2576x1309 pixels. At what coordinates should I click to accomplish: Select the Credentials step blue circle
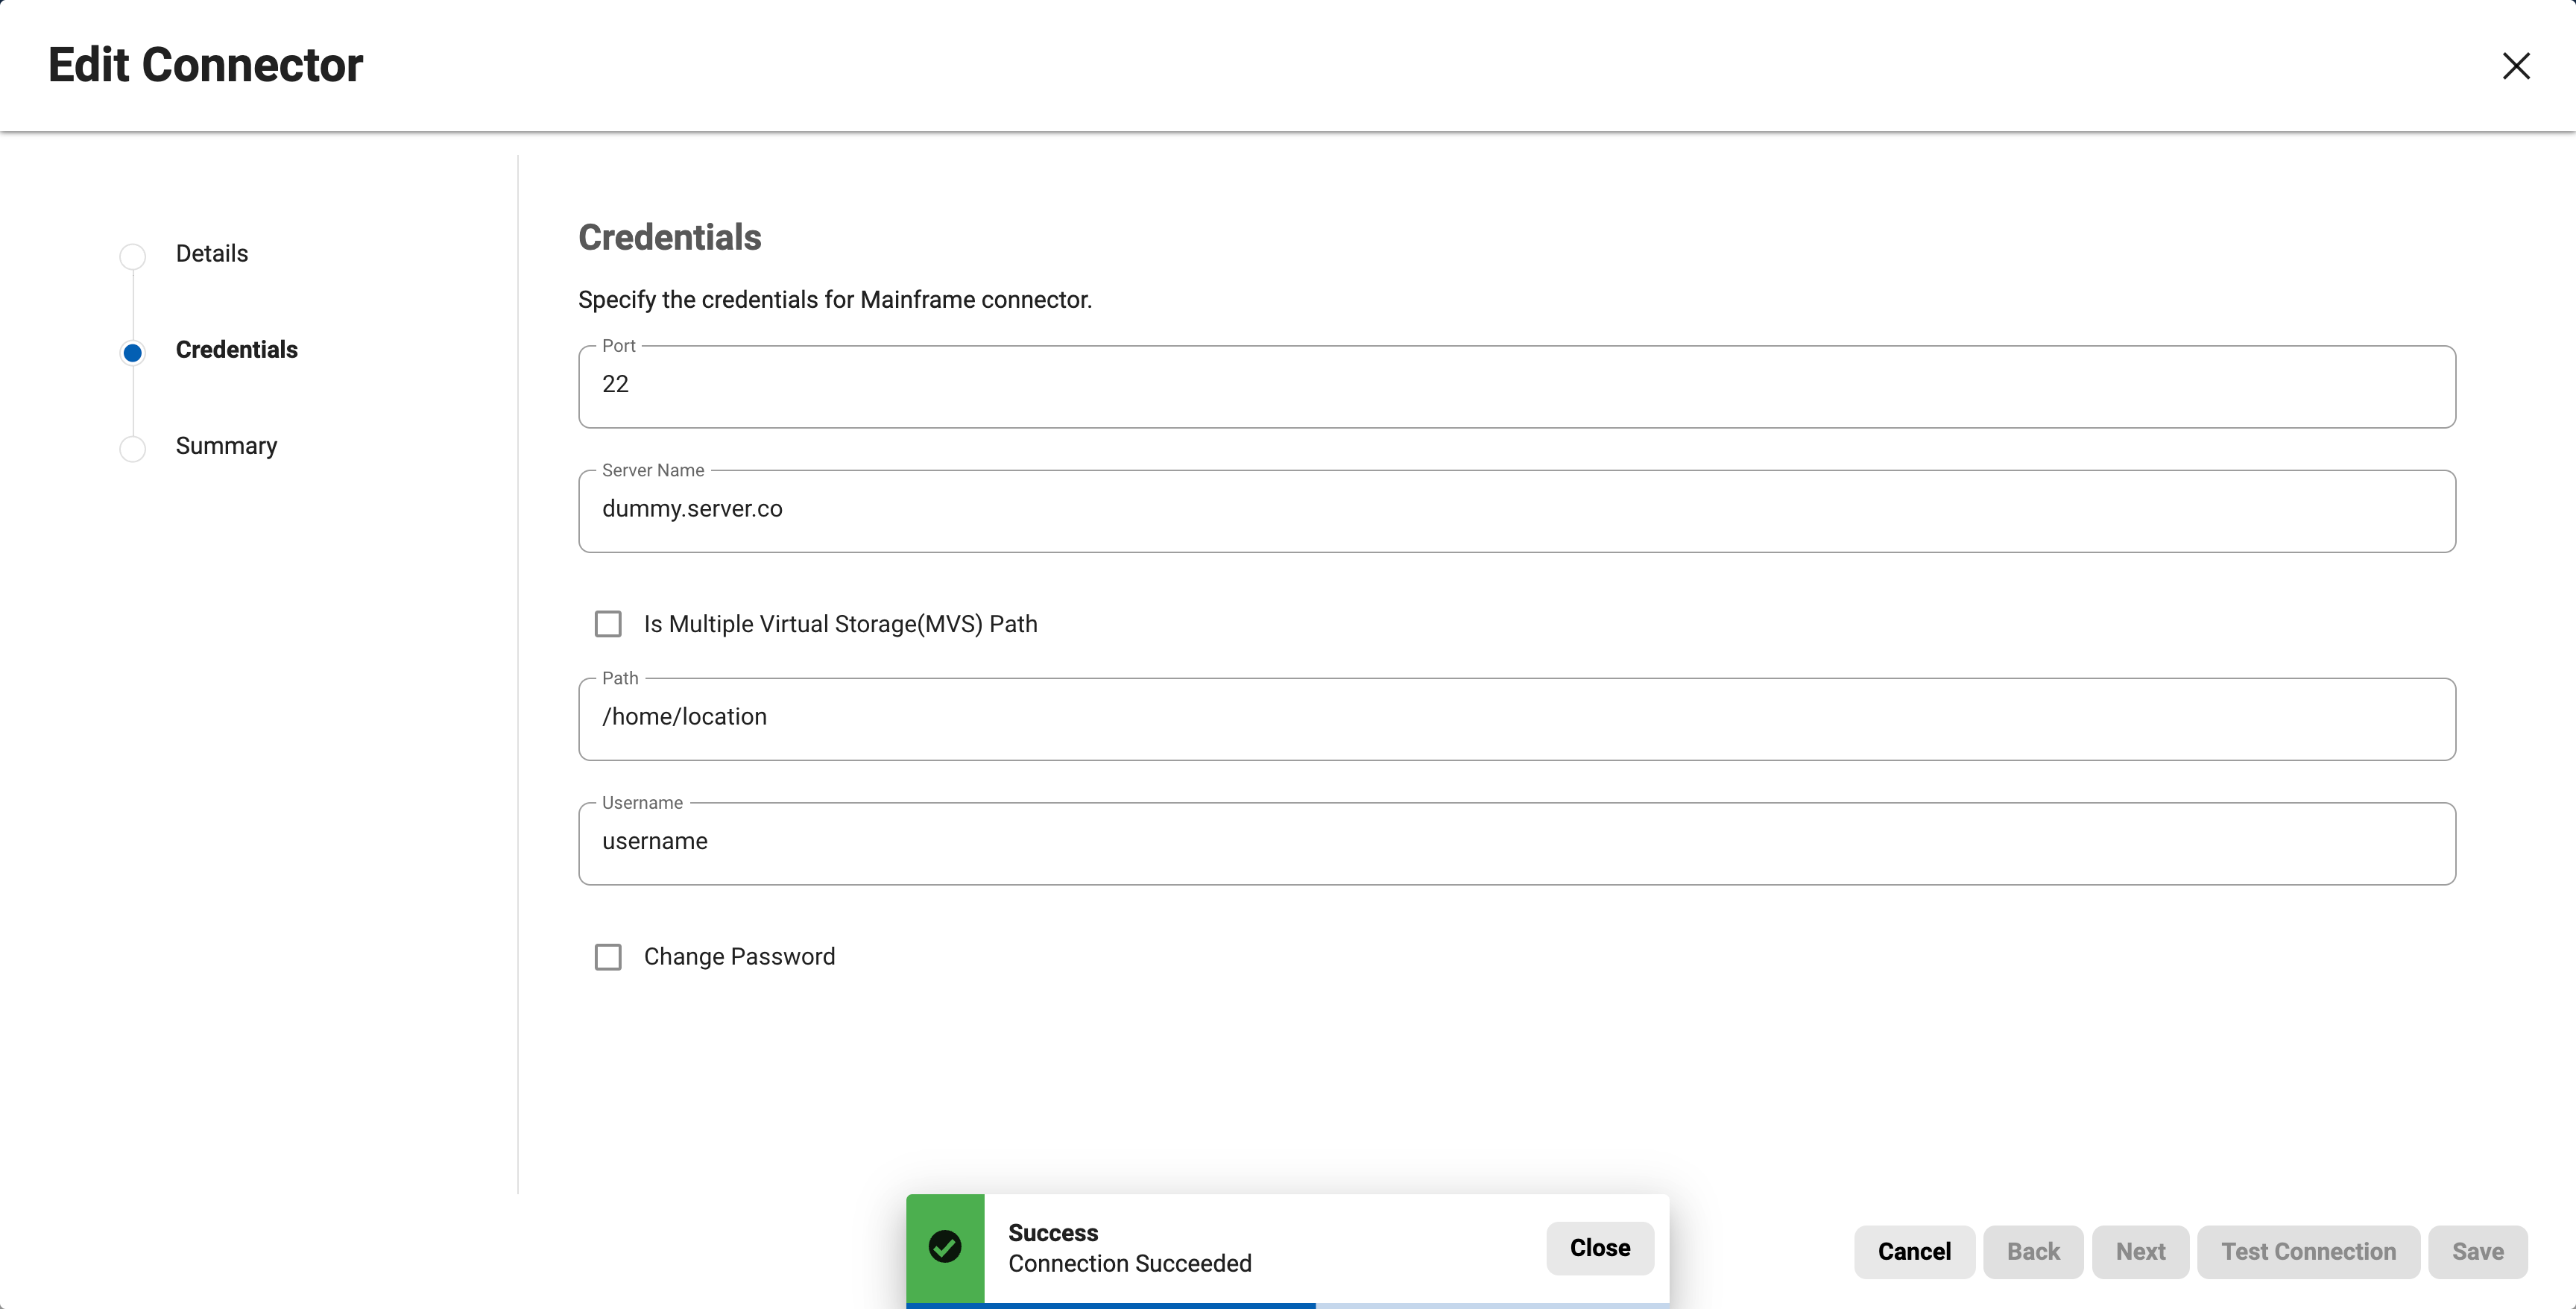(x=133, y=352)
